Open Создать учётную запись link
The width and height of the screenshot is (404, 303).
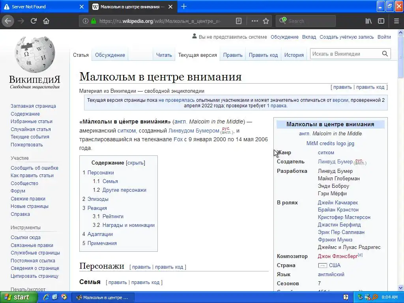point(346,37)
